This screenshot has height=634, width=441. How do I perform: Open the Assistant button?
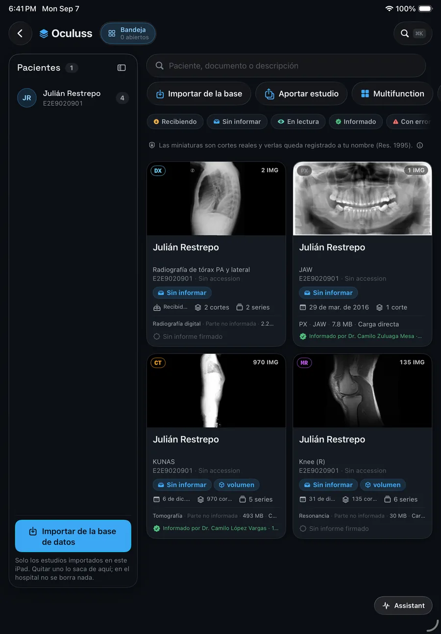403,606
